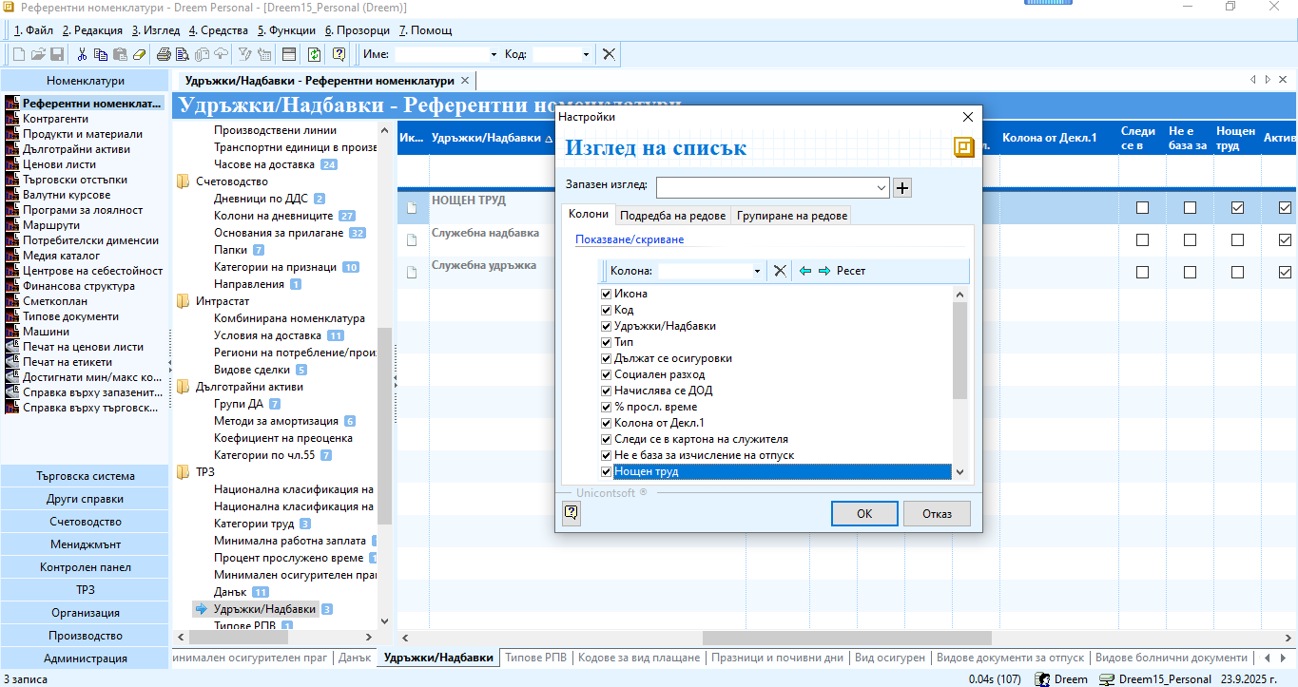Image resolution: width=1298 pixels, height=687 pixels.
Task: Select Методи за амортизация in tree
Action: pyautogui.click(x=276, y=421)
